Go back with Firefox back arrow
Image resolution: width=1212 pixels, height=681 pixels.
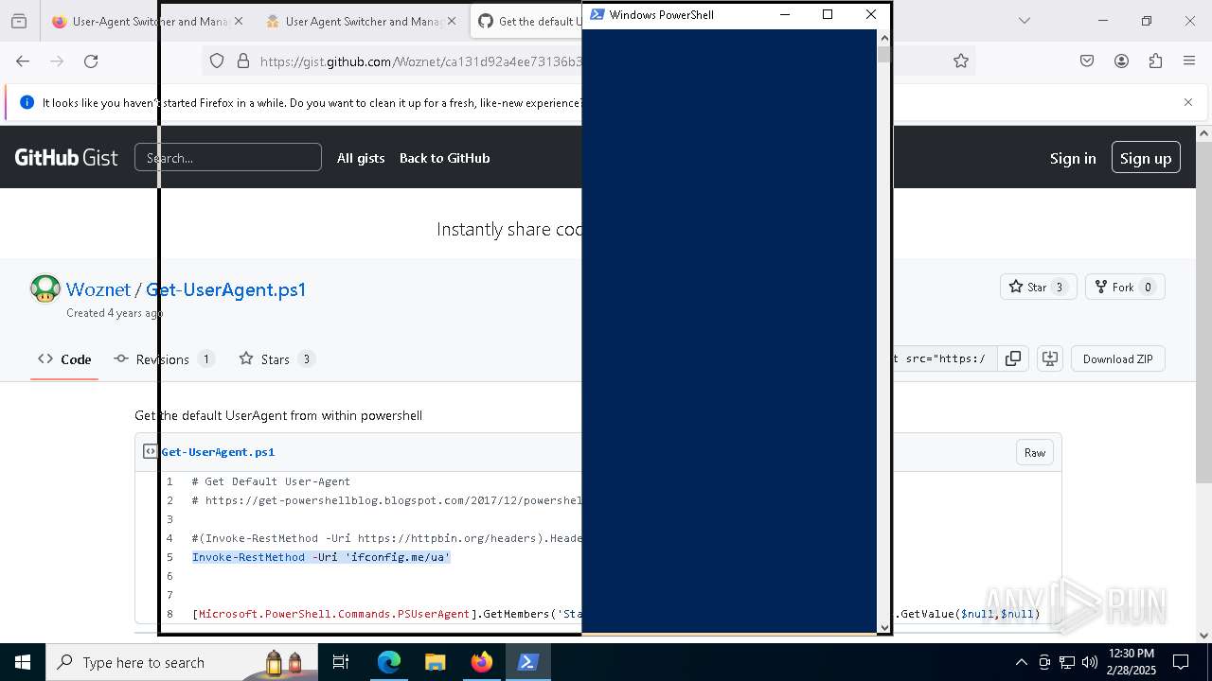[x=23, y=61]
